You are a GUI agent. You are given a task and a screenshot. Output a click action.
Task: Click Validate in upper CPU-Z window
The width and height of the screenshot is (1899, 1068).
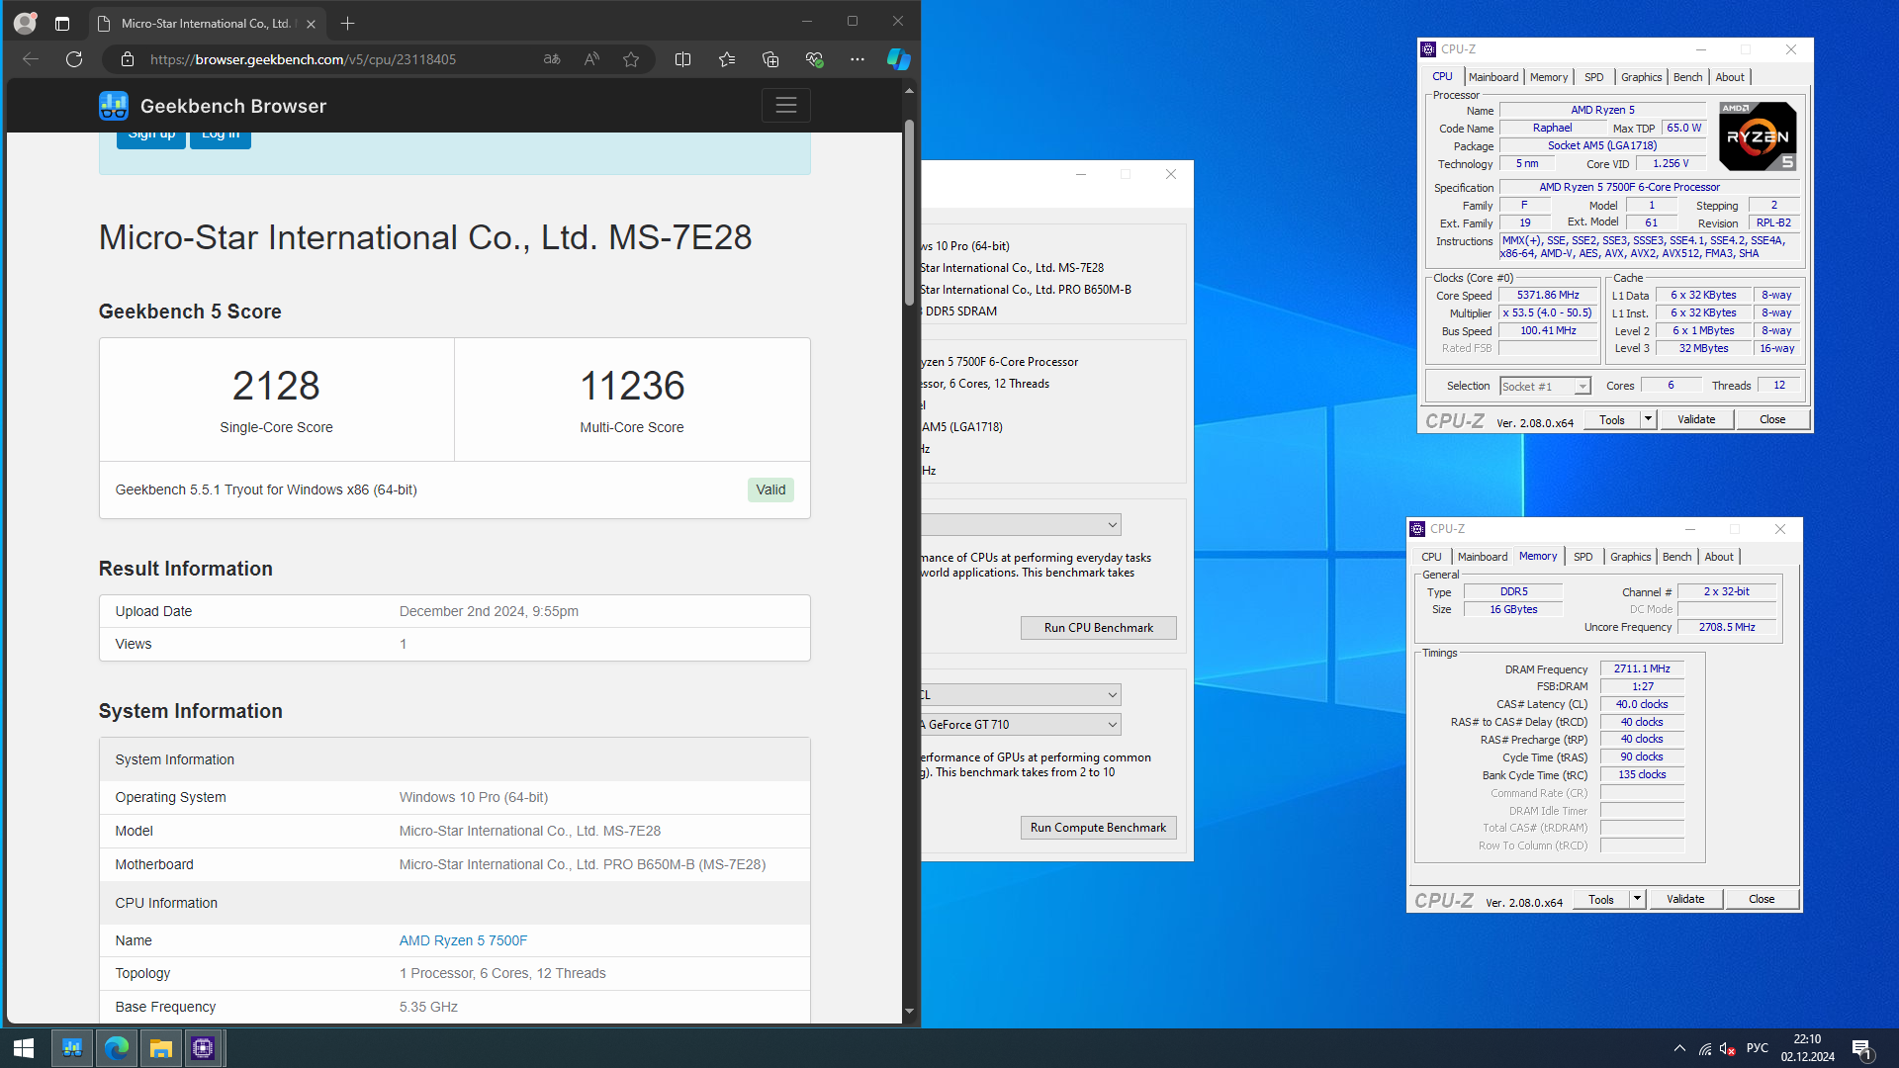(1696, 420)
